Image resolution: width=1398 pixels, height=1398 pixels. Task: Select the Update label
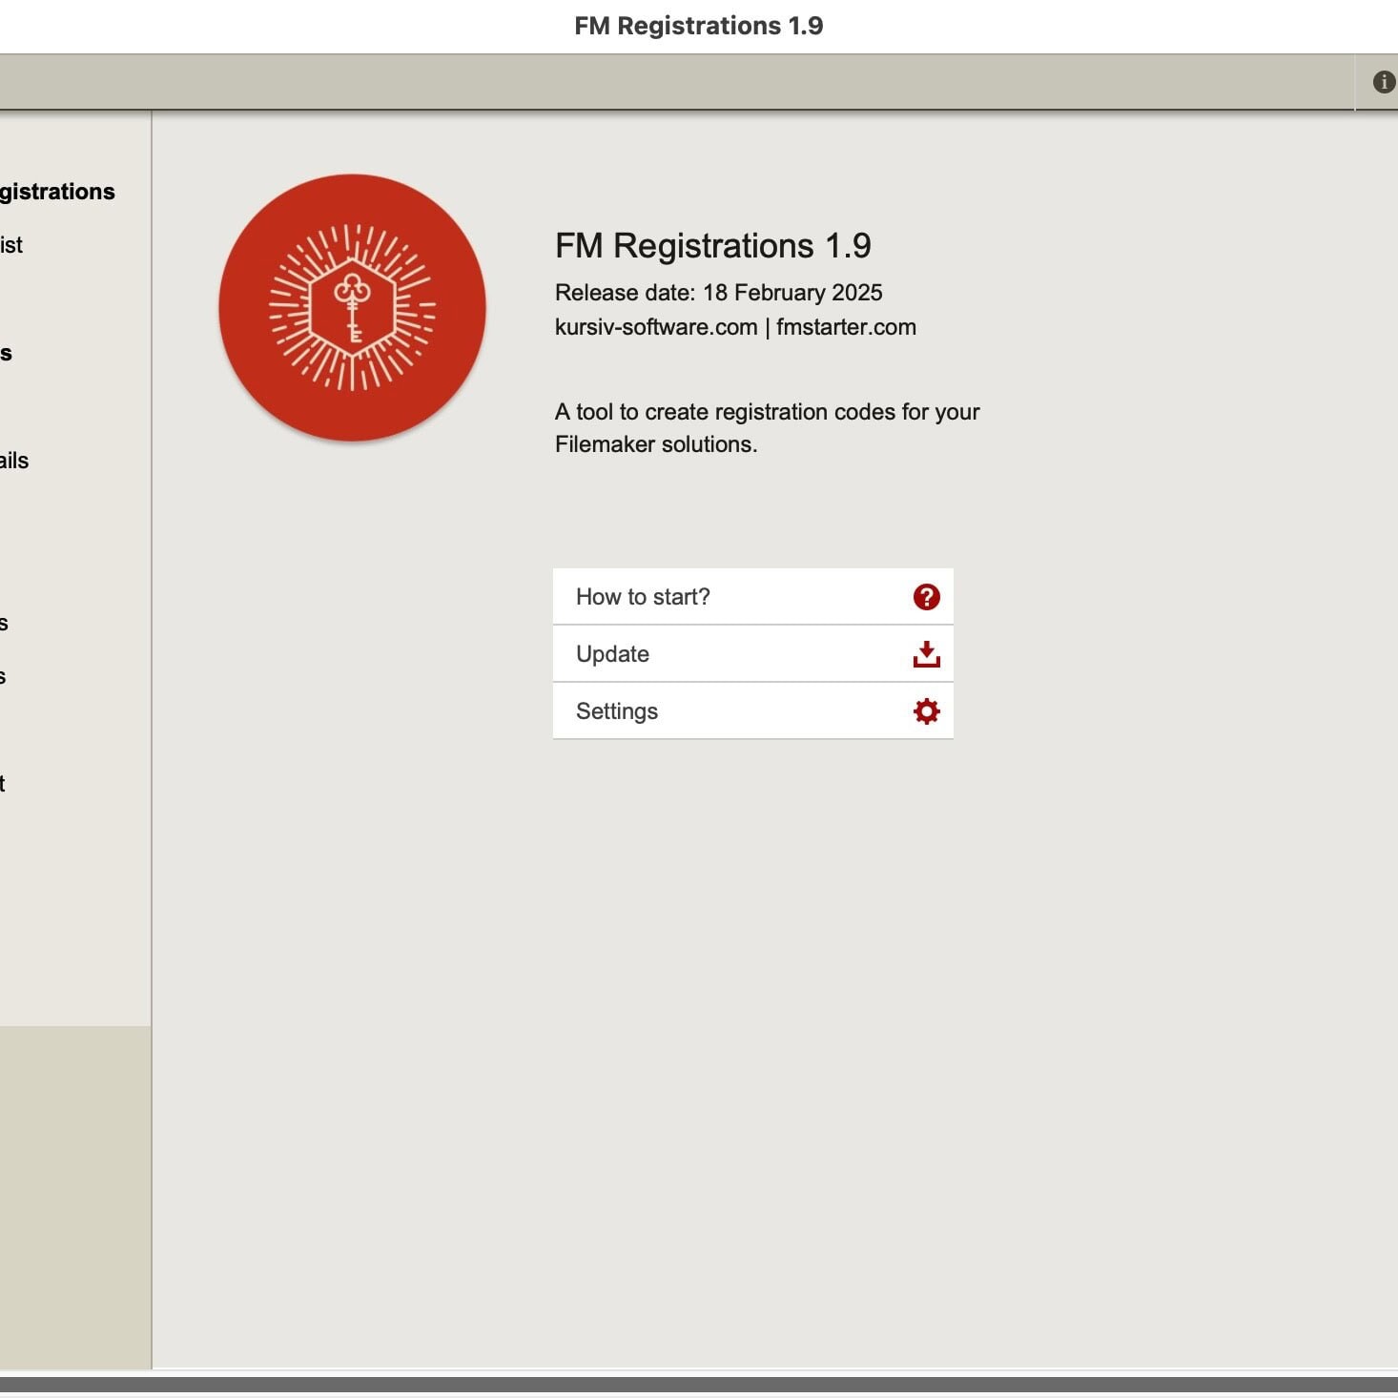tap(612, 654)
